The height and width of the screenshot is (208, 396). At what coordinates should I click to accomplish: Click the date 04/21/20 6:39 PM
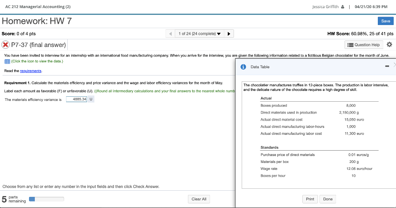pyautogui.click(x=371, y=7)
